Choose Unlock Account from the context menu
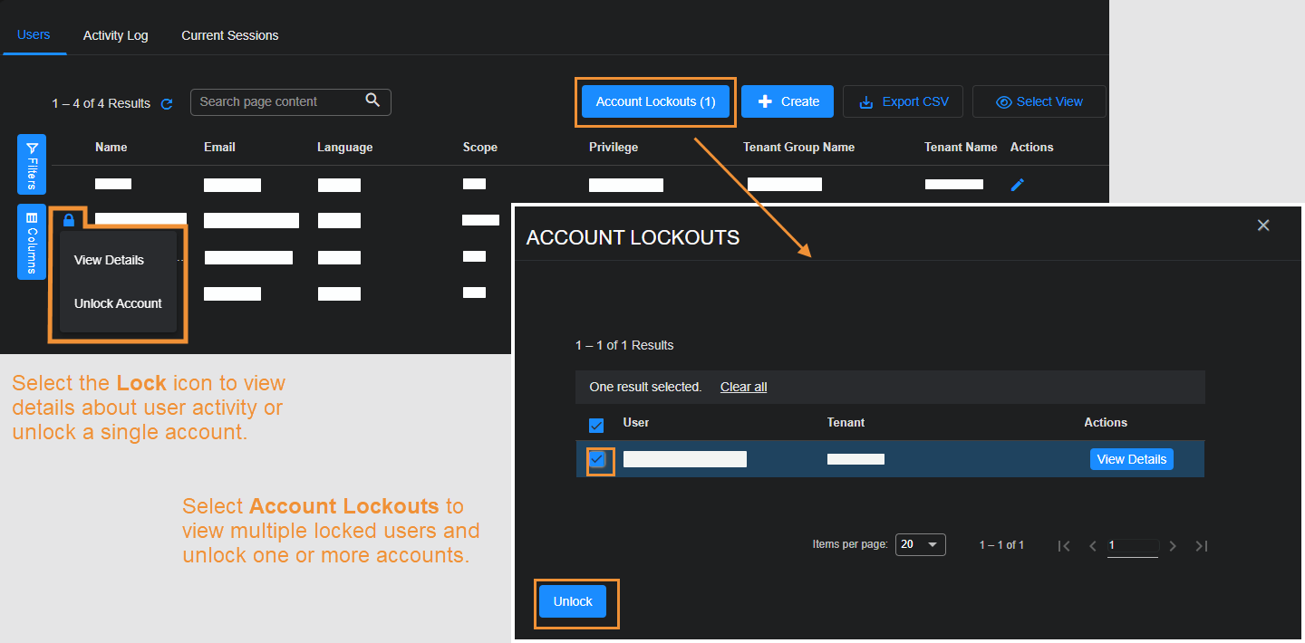The width and height of the screenshot is (1305, 643). (x=118, y=303)
